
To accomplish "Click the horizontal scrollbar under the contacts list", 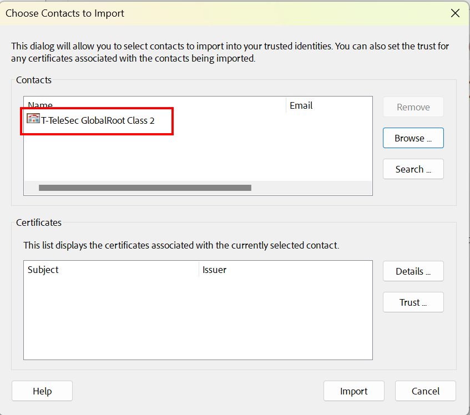I will pos(144,188).
